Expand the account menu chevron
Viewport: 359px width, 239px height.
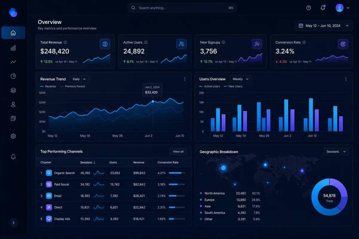point(348,8)
